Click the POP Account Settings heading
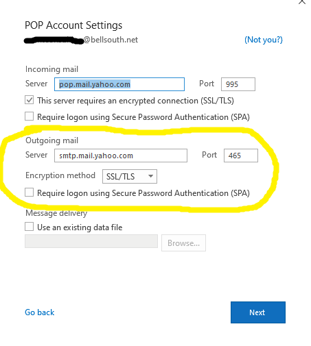Viewport: 311px width, 346px height. coord(73,25)
